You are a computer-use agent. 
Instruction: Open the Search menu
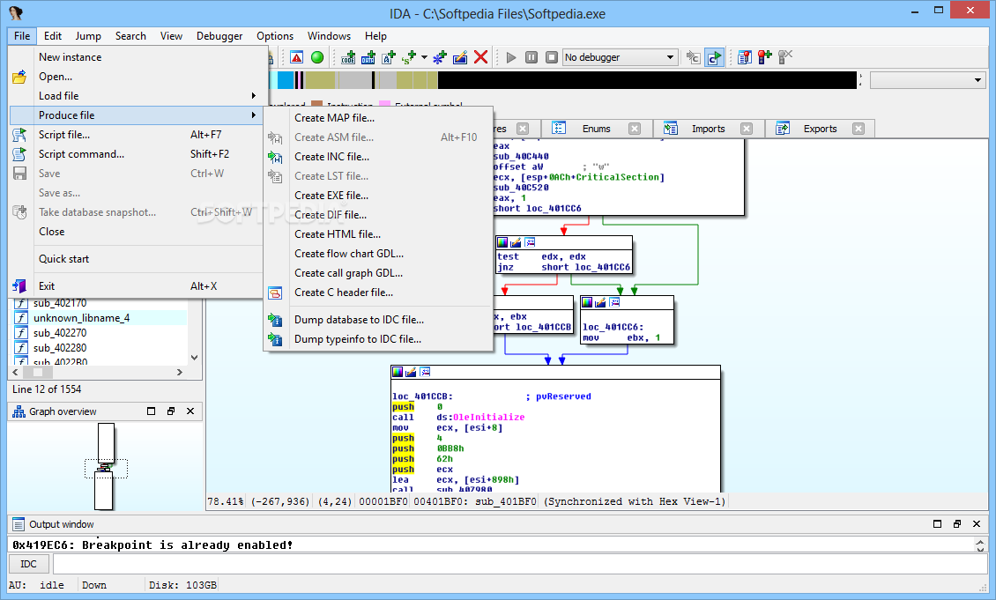click(x=130, y=36)
